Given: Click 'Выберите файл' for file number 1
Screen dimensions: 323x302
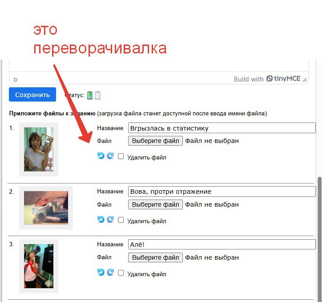Looking at the screenshot, I should pyautogui.click(x=155, y=141).
